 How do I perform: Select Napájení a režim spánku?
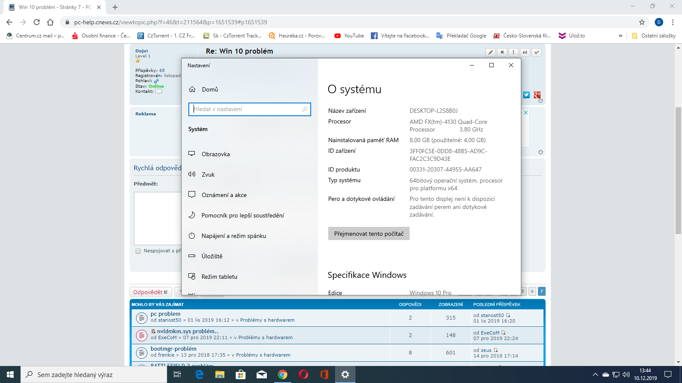point(234,236)
